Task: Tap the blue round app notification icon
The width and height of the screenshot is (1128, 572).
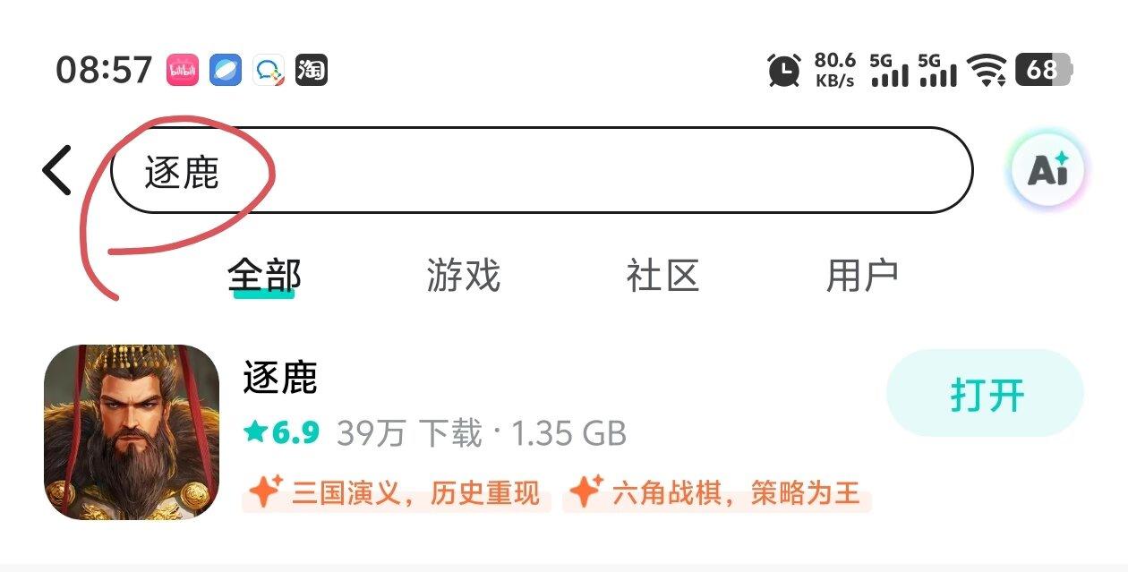Action: tap(226, 69)
